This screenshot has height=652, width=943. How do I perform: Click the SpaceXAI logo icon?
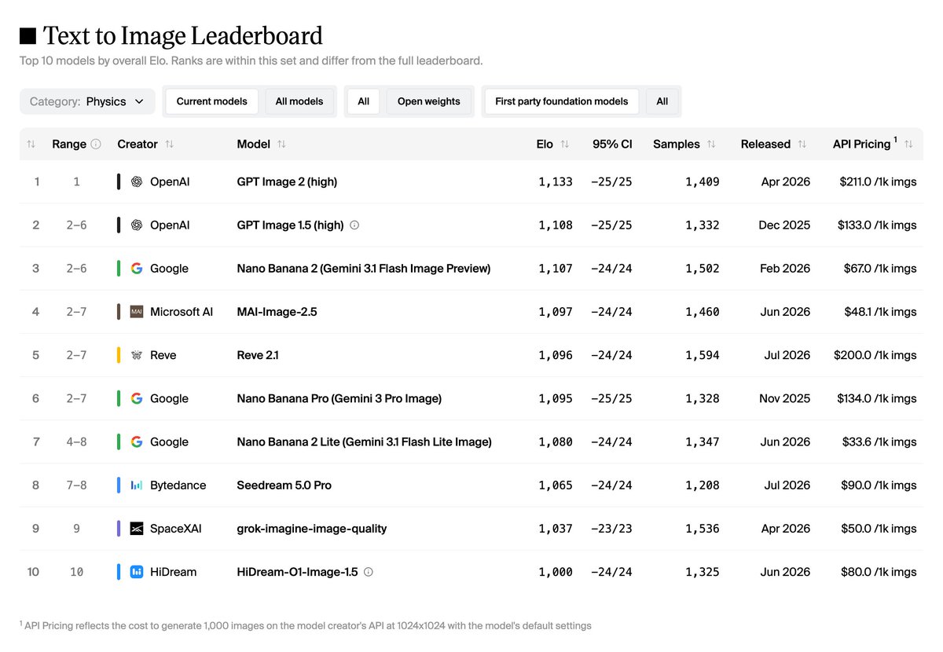click(137, 529)
